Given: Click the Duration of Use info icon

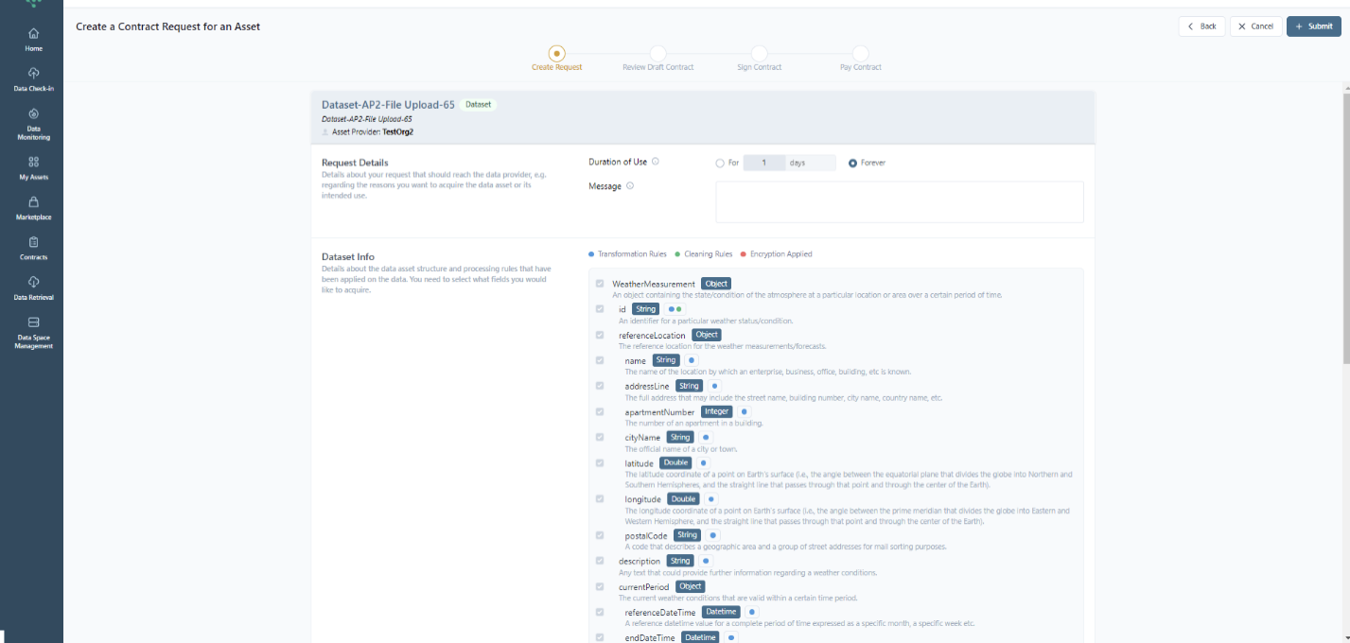Looking at the screenshot, I should click(656, 162).
